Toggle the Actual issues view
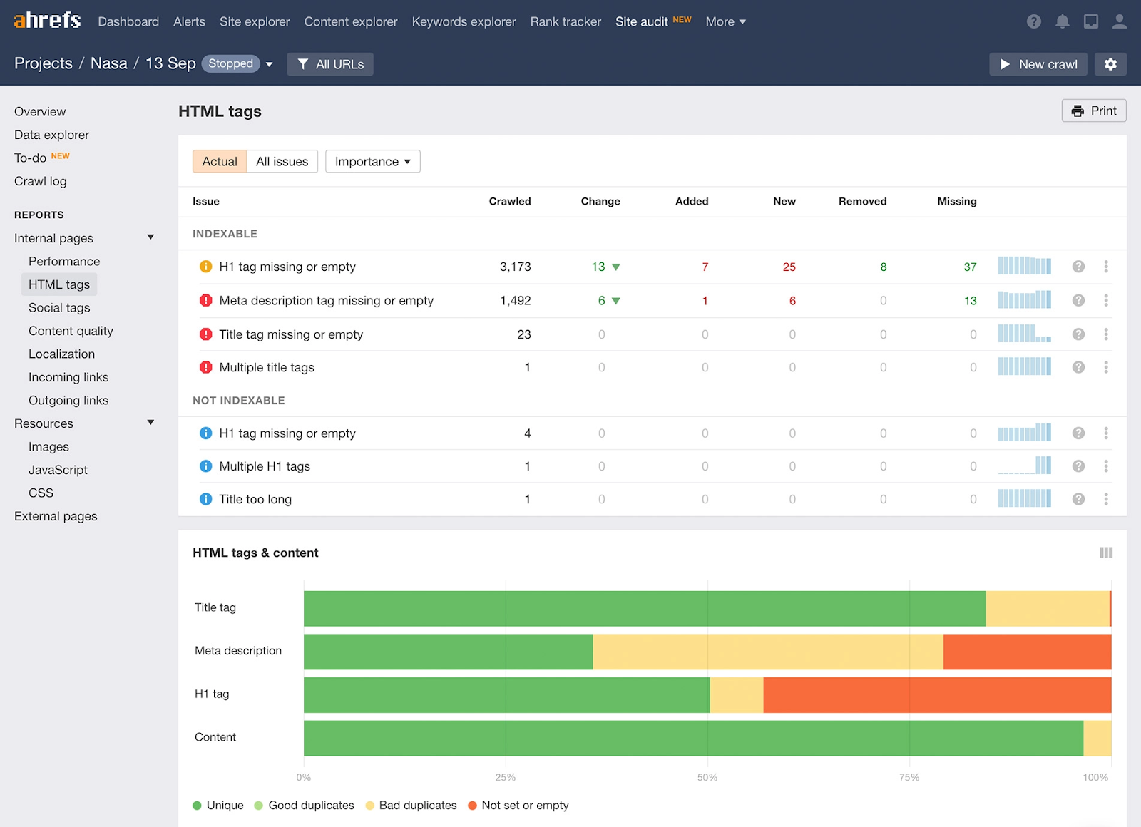This screenshot has height=827, width=1141. (220, 161)
